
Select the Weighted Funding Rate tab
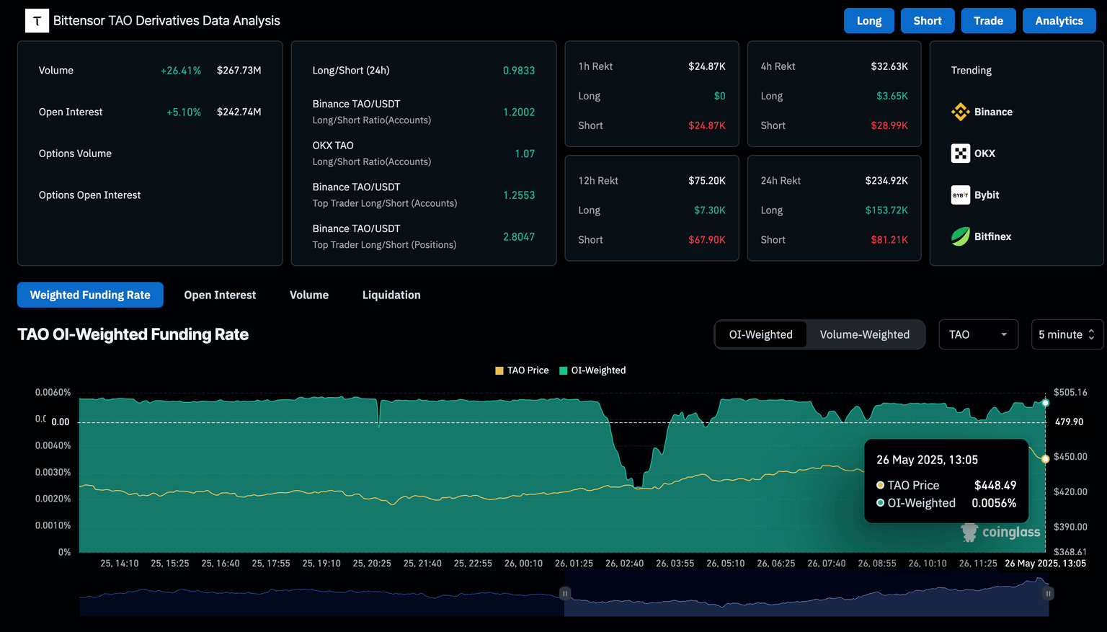(x=90, y=295)
